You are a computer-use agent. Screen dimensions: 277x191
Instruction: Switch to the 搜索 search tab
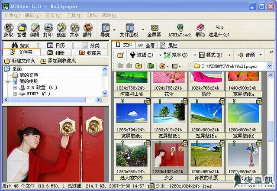click(20, 45)
